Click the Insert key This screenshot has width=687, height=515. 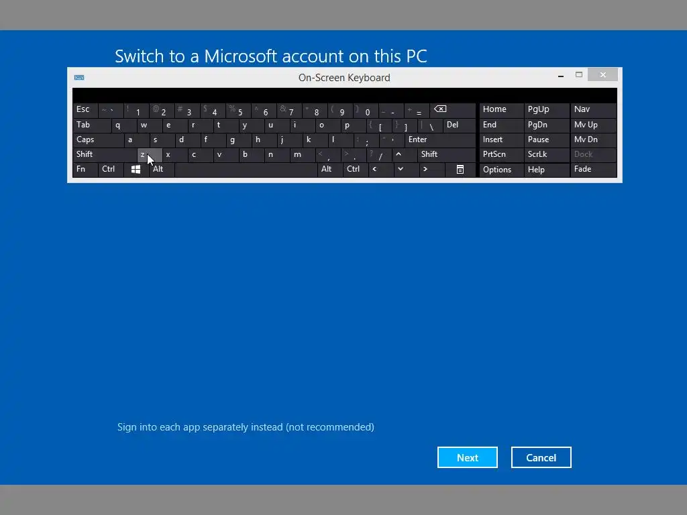coord(501,140)
